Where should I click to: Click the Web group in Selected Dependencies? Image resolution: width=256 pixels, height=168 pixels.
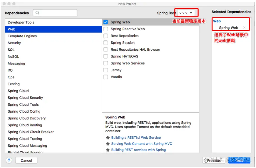[x=217, y=21]
